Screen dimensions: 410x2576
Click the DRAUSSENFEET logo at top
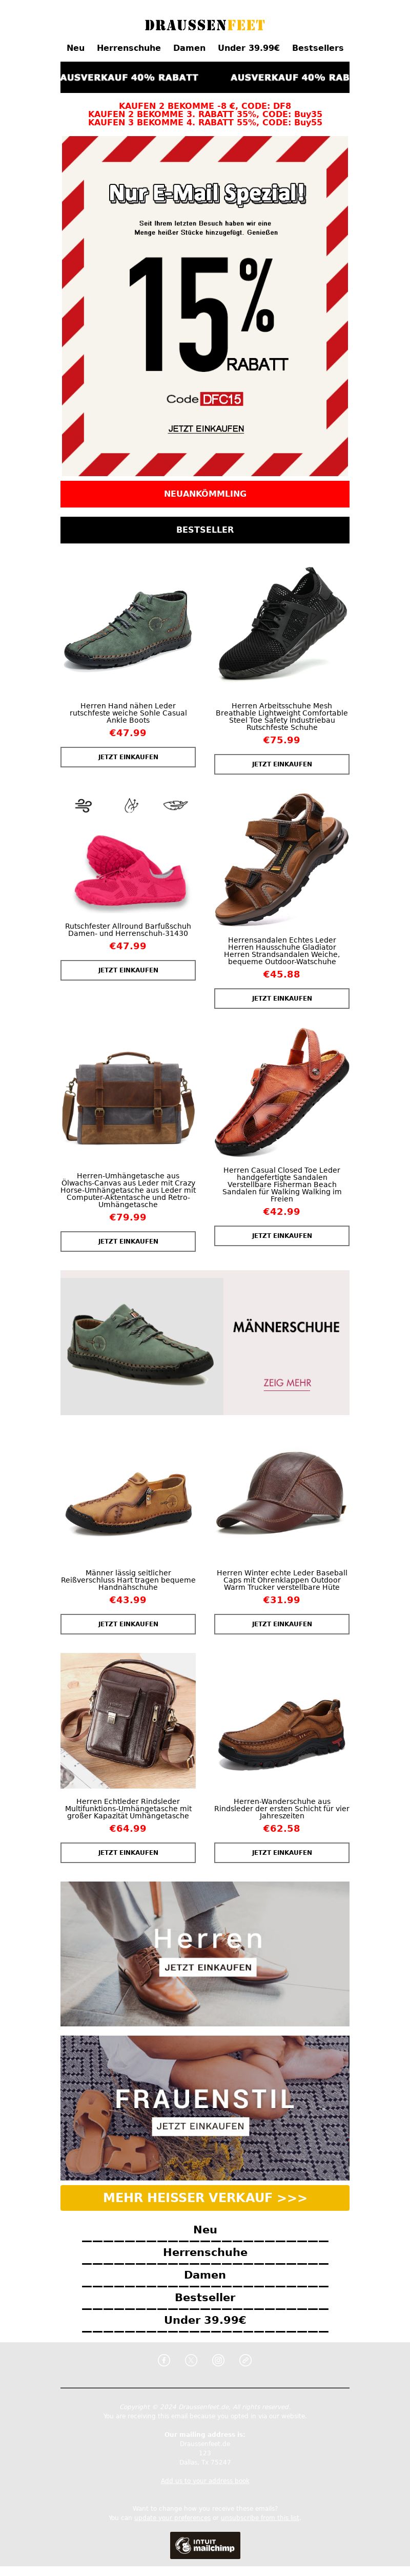[x=204, y=25]
